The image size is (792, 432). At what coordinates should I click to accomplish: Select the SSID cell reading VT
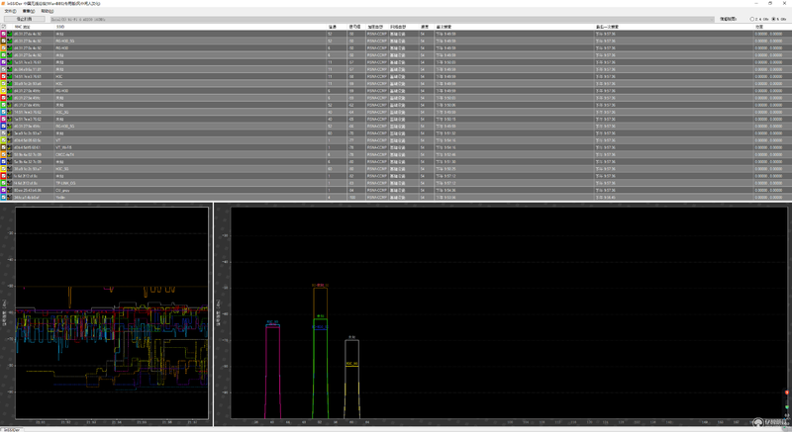(x=58, y=140)
